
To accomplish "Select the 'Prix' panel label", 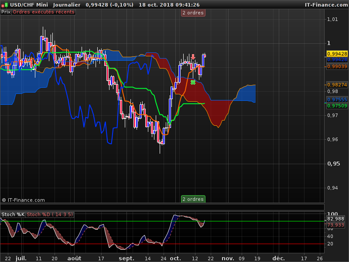I will 6,12.
